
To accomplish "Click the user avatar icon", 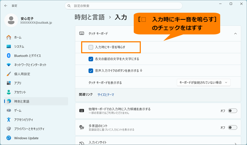I will 11,20.
